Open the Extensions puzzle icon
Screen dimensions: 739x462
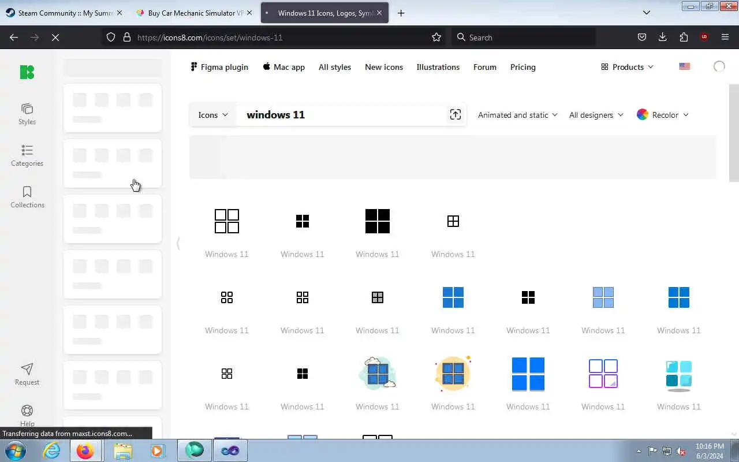click(x=684, y=37)
